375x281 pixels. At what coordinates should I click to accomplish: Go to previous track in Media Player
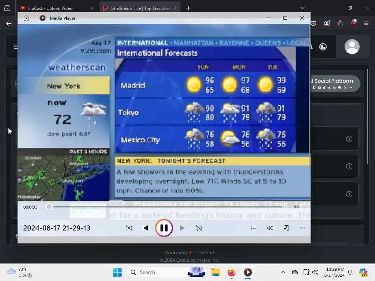pyautogui.click(x=145, y=228)
